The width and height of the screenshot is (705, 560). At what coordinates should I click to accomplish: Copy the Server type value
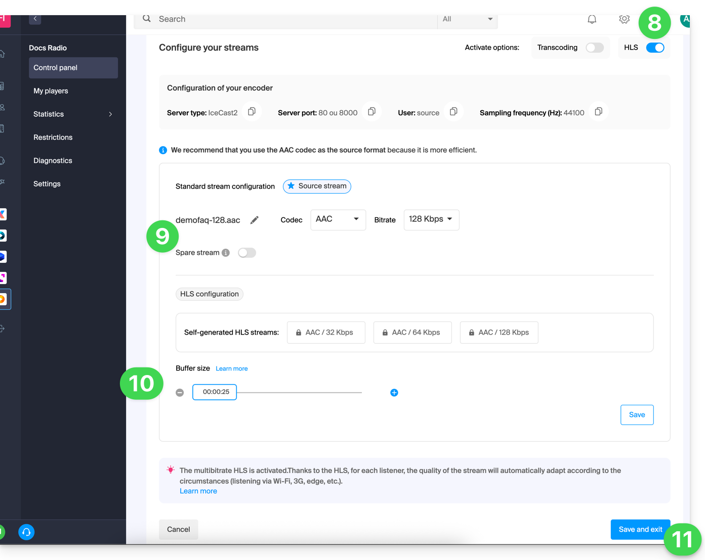[x=252, y=112]
